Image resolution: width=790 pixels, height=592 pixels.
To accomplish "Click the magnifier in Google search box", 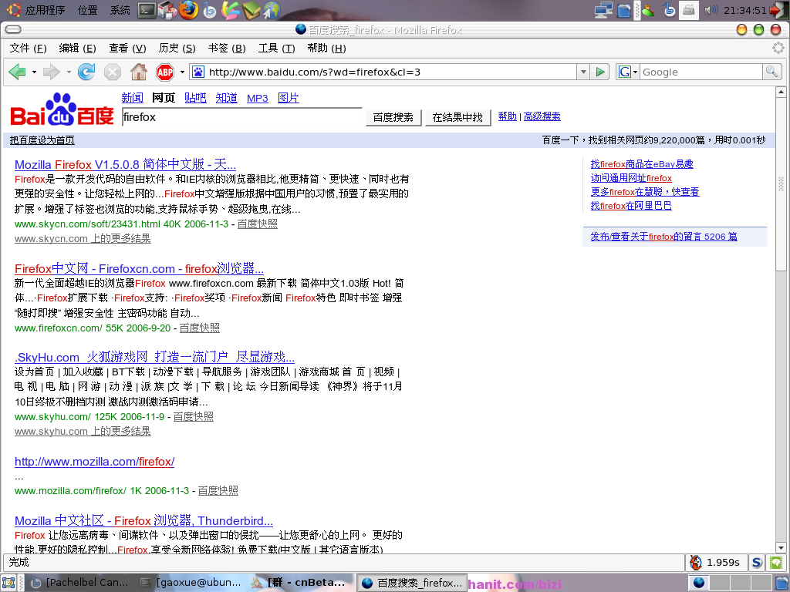I will 771,72.
